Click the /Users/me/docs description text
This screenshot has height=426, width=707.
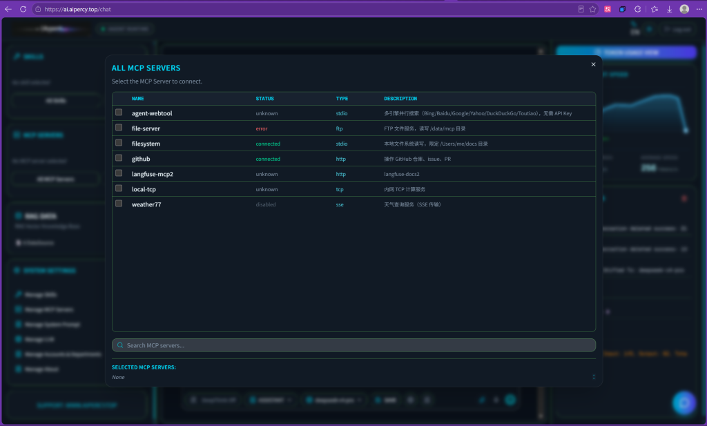pyautogui.click(x=436, y=144)
